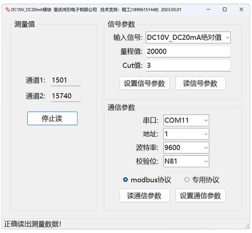Viewport: 252px width, 233px height.
Task: Click the 校验位: label
Action: 147,161
